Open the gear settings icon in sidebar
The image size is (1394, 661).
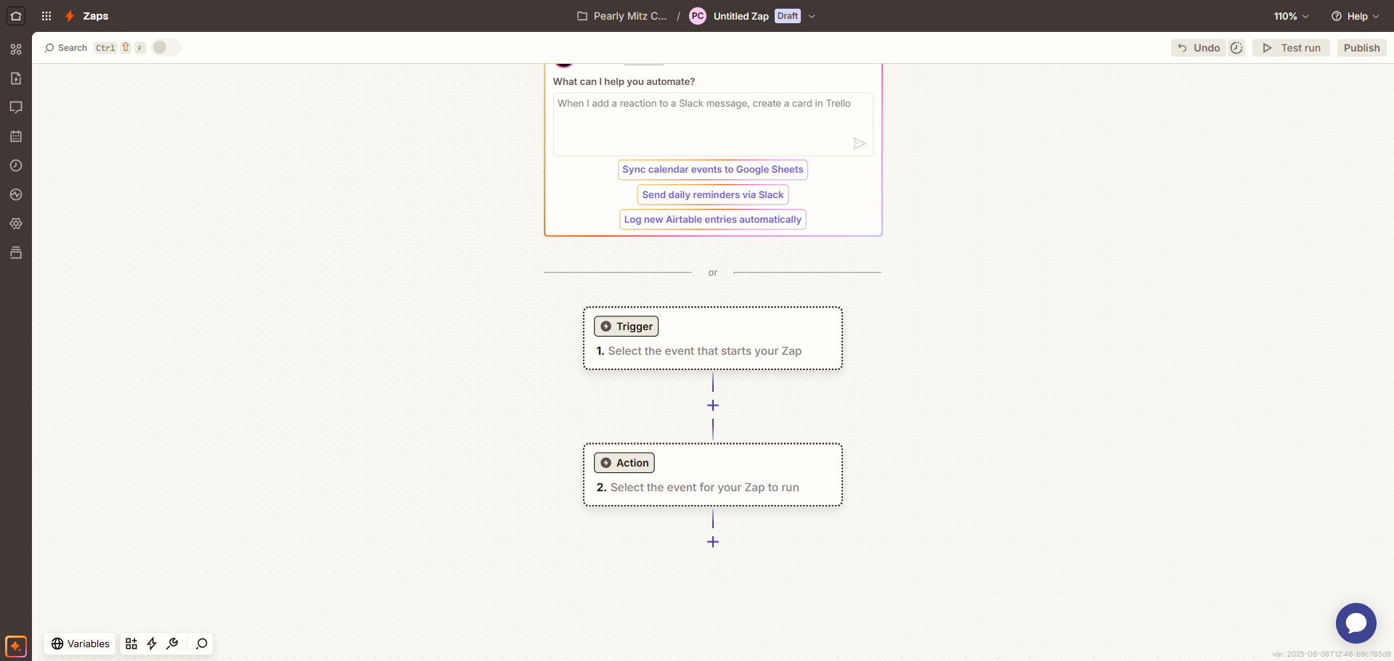16,223
